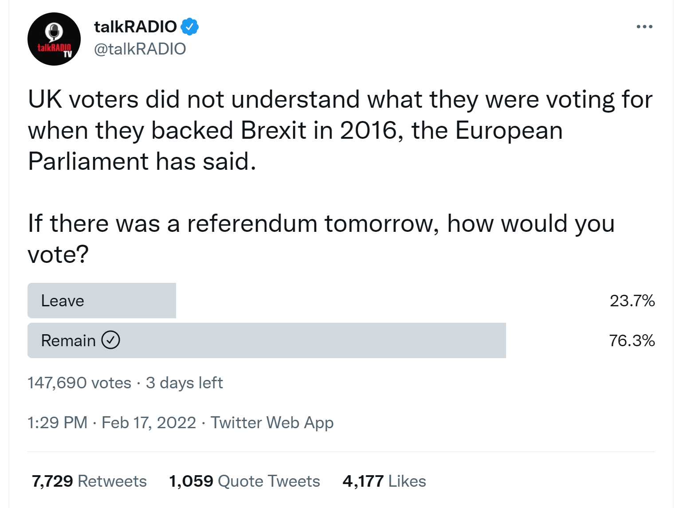Click the blue verified badge
The width and height of the screenshot is (679, 508).
(x=189, y=27)
